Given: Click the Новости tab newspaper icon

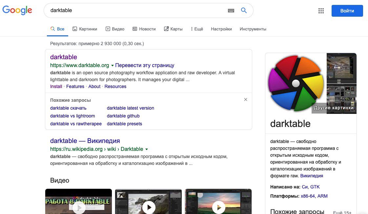Looking at the screenshot, I should point(135,29).
